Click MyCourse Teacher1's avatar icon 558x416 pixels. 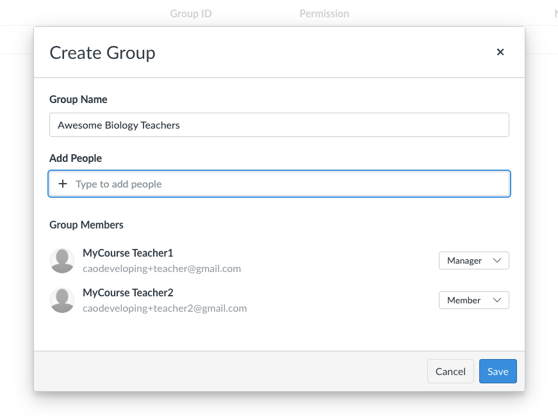pos(62,260)
